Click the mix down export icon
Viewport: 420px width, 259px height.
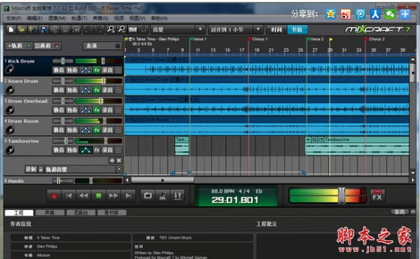76,29
